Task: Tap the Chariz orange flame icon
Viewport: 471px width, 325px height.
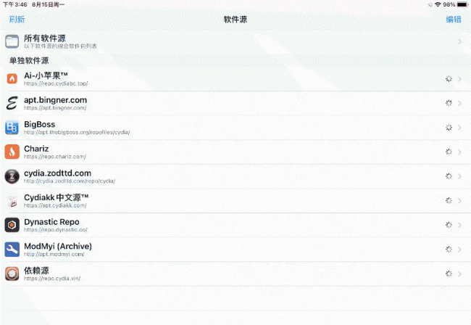Action: (x=12, y=152)
